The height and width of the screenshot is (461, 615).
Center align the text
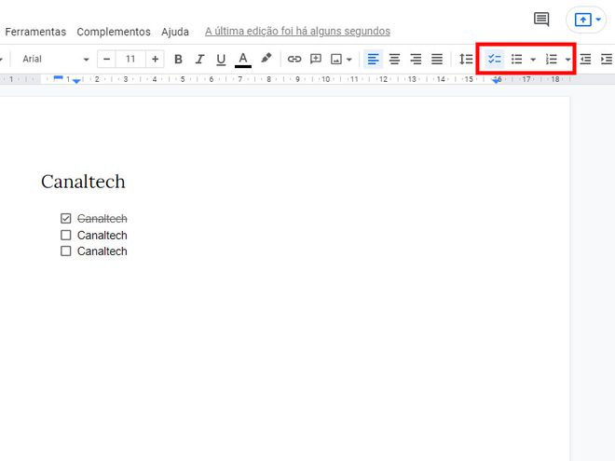[394, 60]
